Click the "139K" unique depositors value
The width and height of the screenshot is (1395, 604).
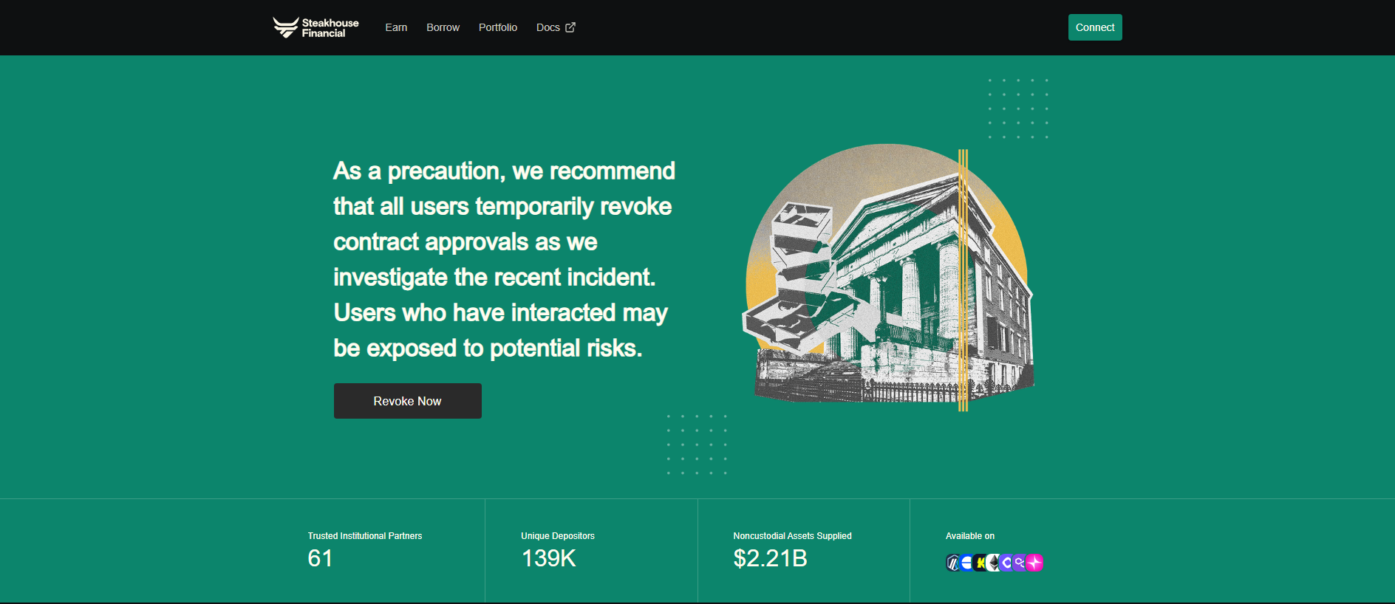(548, 558)
